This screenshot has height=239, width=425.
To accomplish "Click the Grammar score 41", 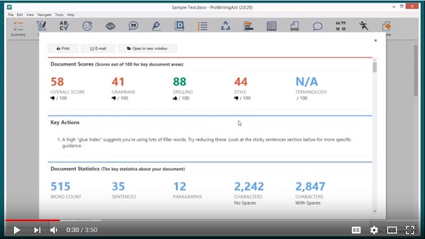I will coord(118,82).
